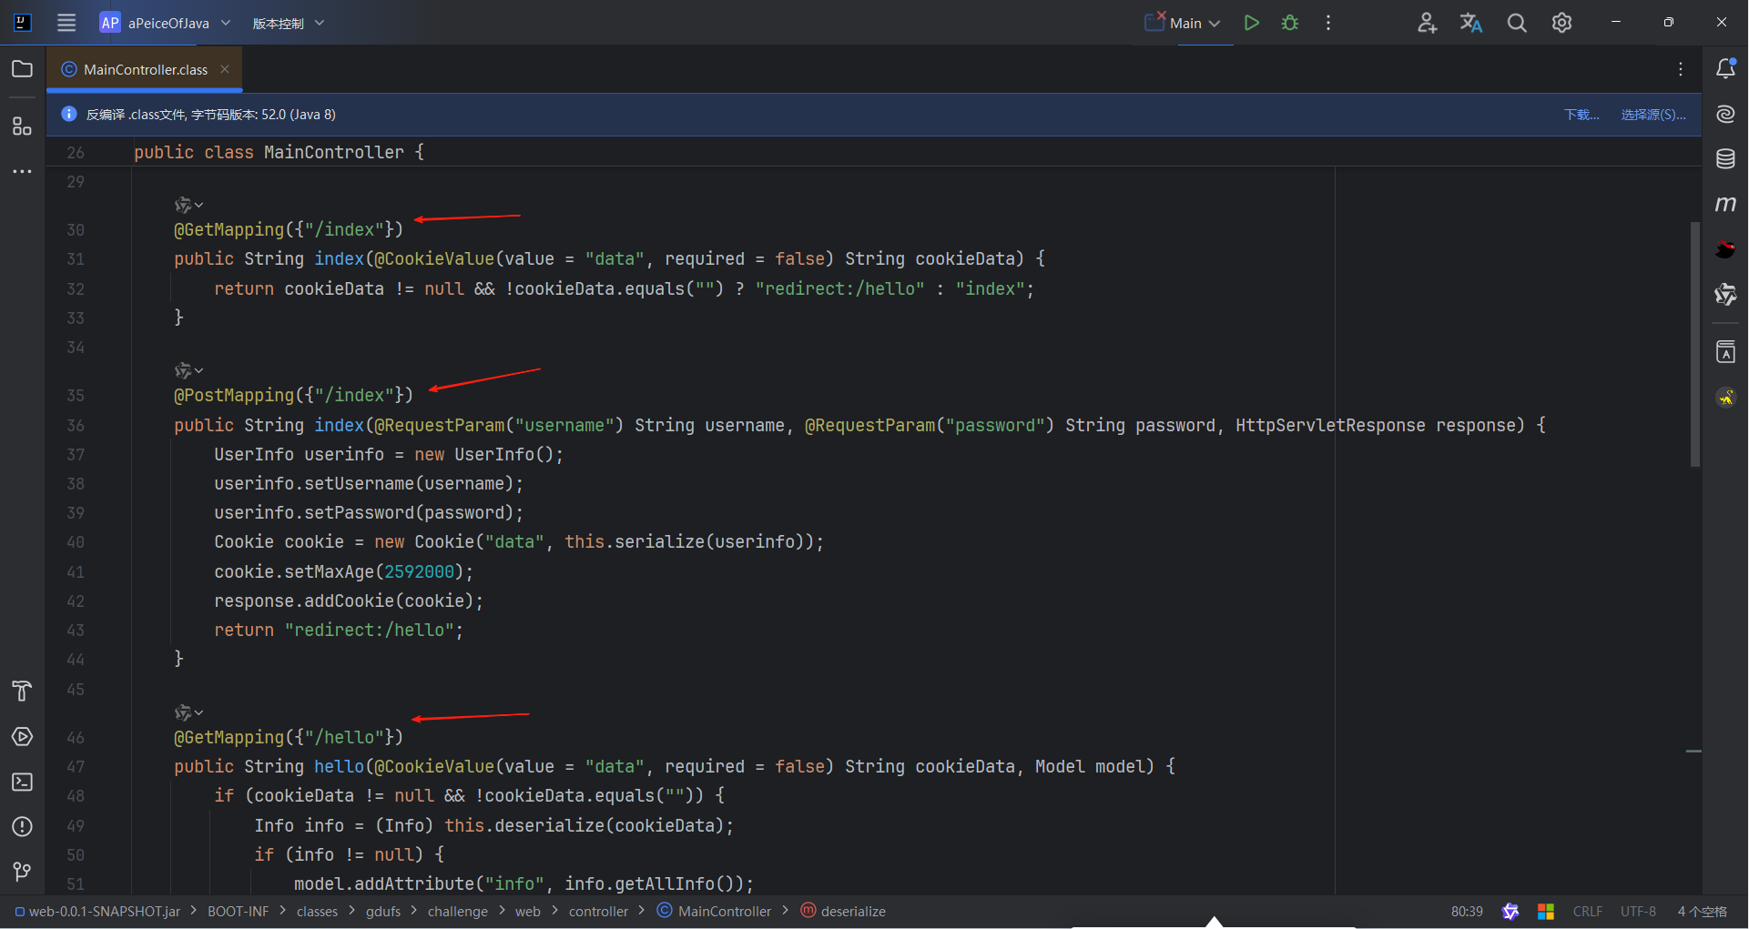Expand the aPeiceOfJava project dropdown

166,23
